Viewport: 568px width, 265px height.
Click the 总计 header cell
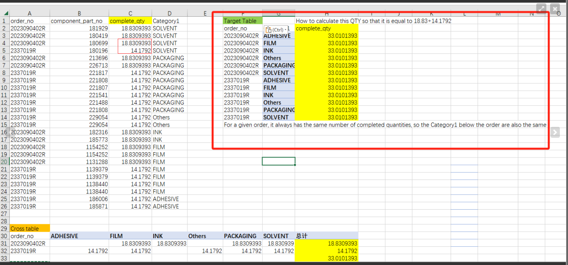(326, 236)
